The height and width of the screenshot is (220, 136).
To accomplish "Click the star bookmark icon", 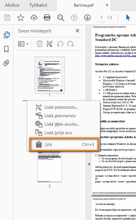I will pyautogui.click(x=21, y=18).
